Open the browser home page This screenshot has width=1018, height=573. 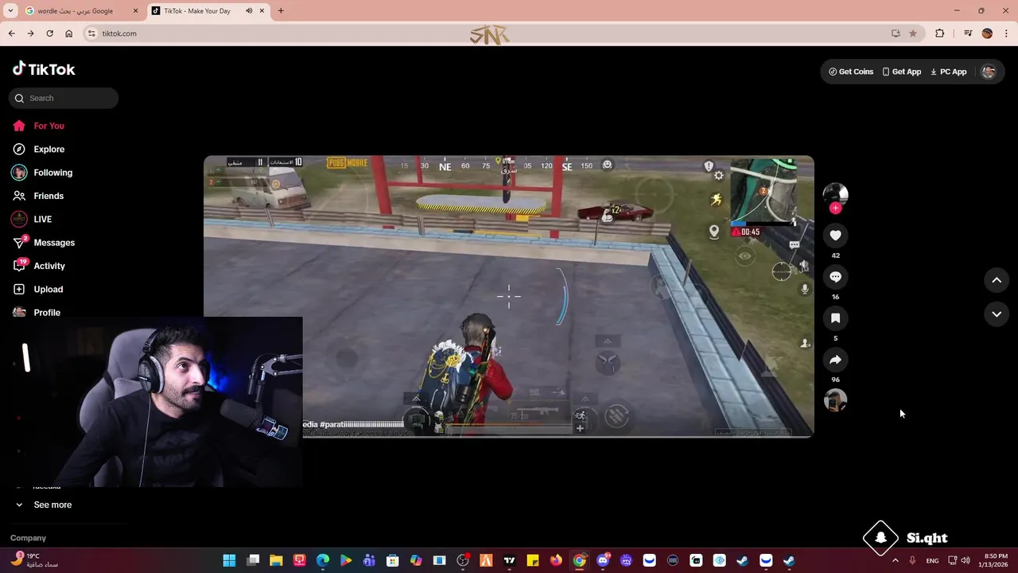69,33
